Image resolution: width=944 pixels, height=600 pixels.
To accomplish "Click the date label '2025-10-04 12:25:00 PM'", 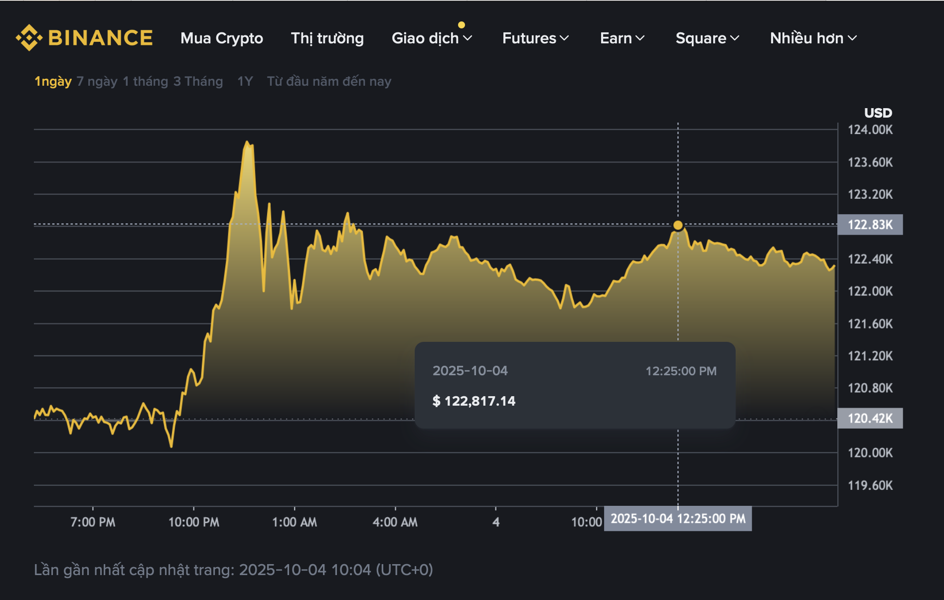I will tap(678, 518).
